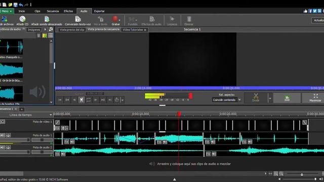324x182 pixels.
Task: Click the transition icon at video clip start
Action: click(x=57, y=122)
